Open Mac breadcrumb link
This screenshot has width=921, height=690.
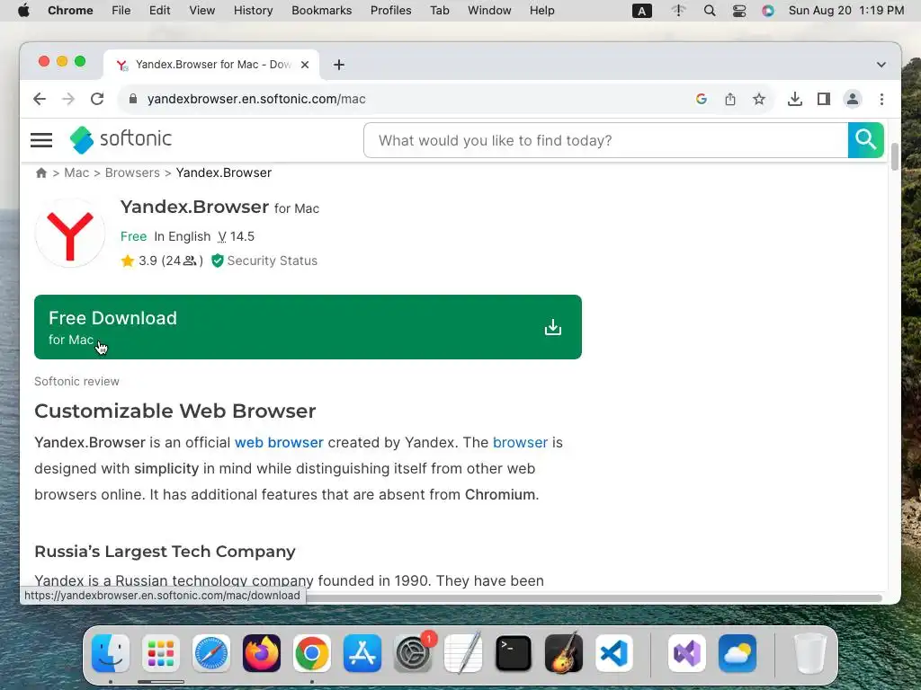(76, 172)
